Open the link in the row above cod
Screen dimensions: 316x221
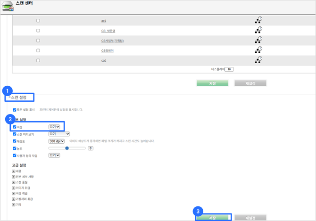(x=108, y=51)
